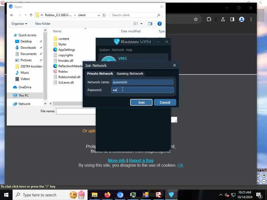
Task: Go up one folder level in Open dialog
Action: click(31, 15)
